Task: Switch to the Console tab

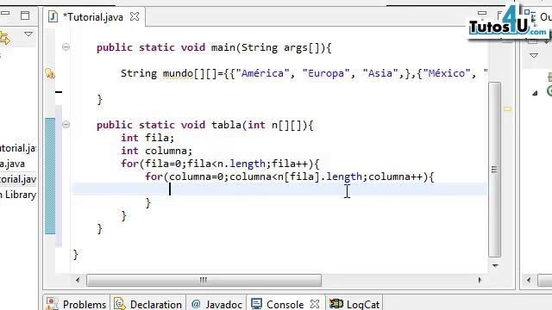Action: (285, 304)
